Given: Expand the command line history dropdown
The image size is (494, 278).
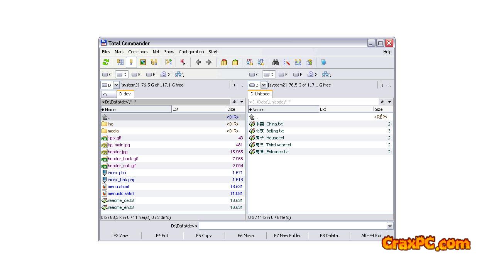Looking at the screenshot, I should tap(390, 226).
